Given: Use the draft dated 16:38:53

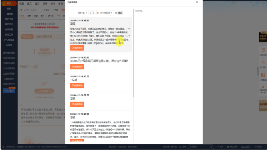Looking at the screenshot, I should [x=77, y=104].
